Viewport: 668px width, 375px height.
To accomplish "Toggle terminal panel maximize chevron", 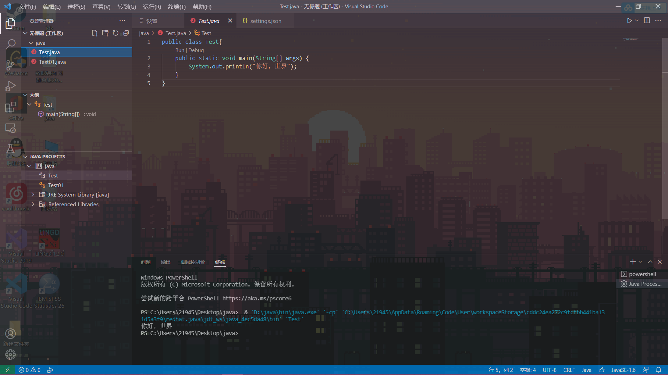I will pos(650,262).
